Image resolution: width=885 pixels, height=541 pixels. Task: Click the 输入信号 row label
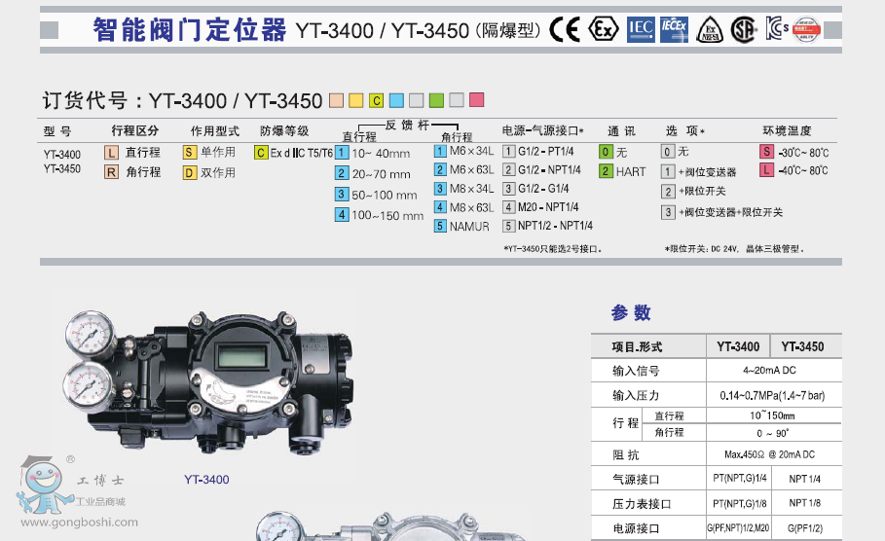point(636,371)
